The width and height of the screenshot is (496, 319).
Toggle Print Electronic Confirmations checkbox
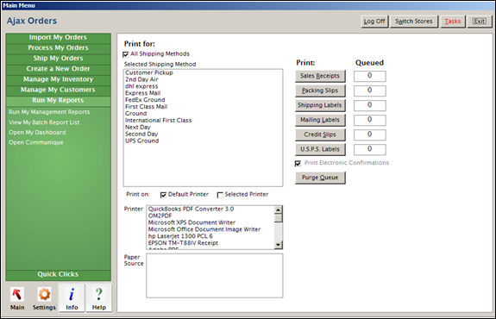point(298,163)
